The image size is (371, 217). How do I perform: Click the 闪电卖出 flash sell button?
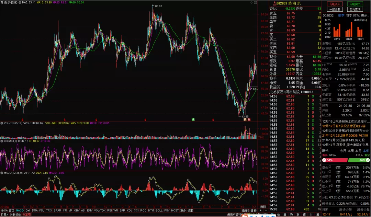pyautogui.click(x=355, y=4)
